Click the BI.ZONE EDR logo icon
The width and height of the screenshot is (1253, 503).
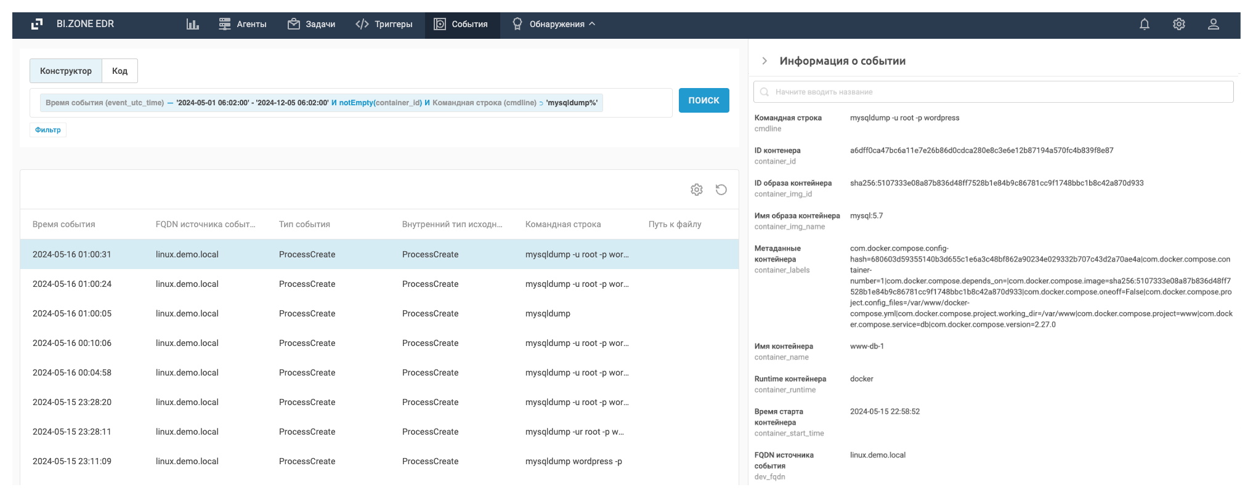click(x=37, y=24)
